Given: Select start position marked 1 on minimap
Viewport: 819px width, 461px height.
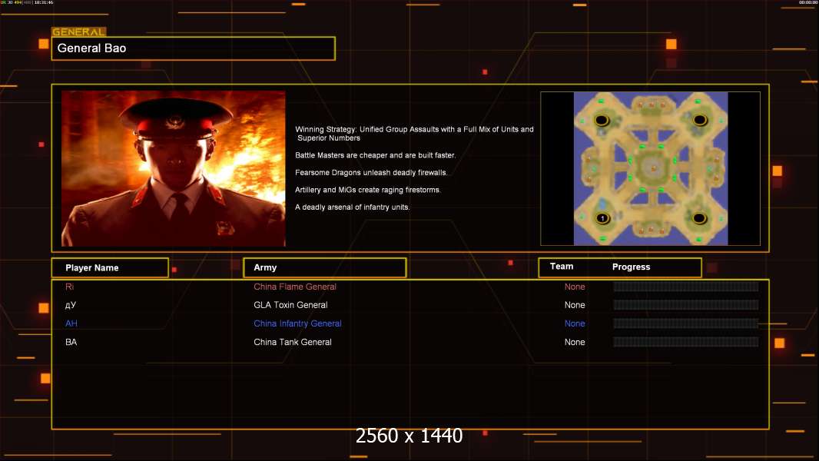Looking at the screenshot, I should click(602, 217).
